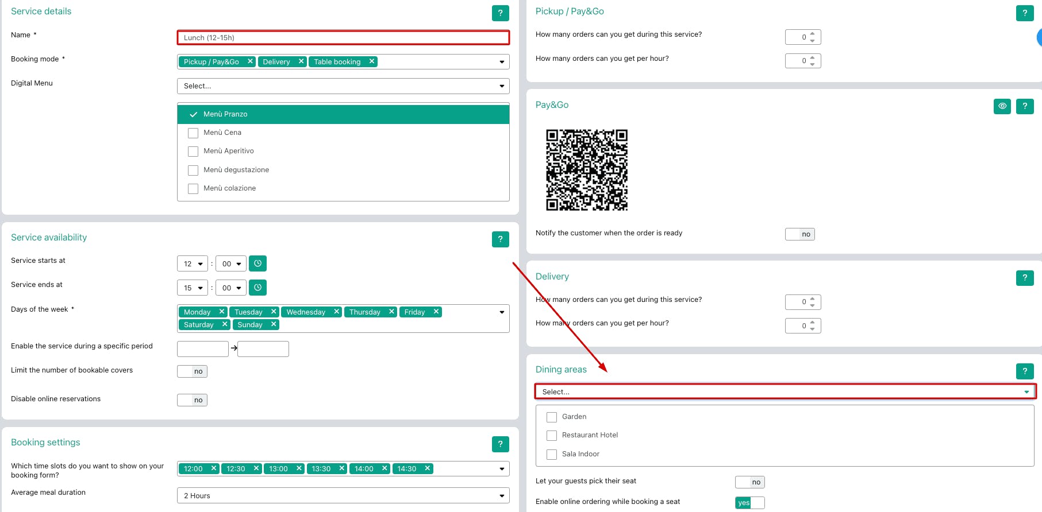This screenshot has width=1042, height=512.
Task: Increase Pickup orders during this service
Action: click(813, 34)
